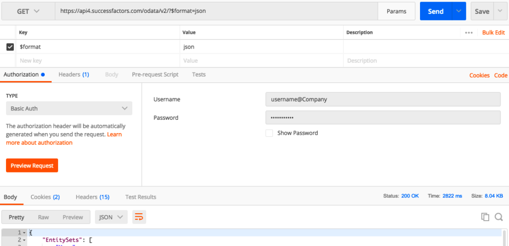The image size is (509, 246).
Task: Open search in response with magnifier icon
Action: [x=499, y=217]
